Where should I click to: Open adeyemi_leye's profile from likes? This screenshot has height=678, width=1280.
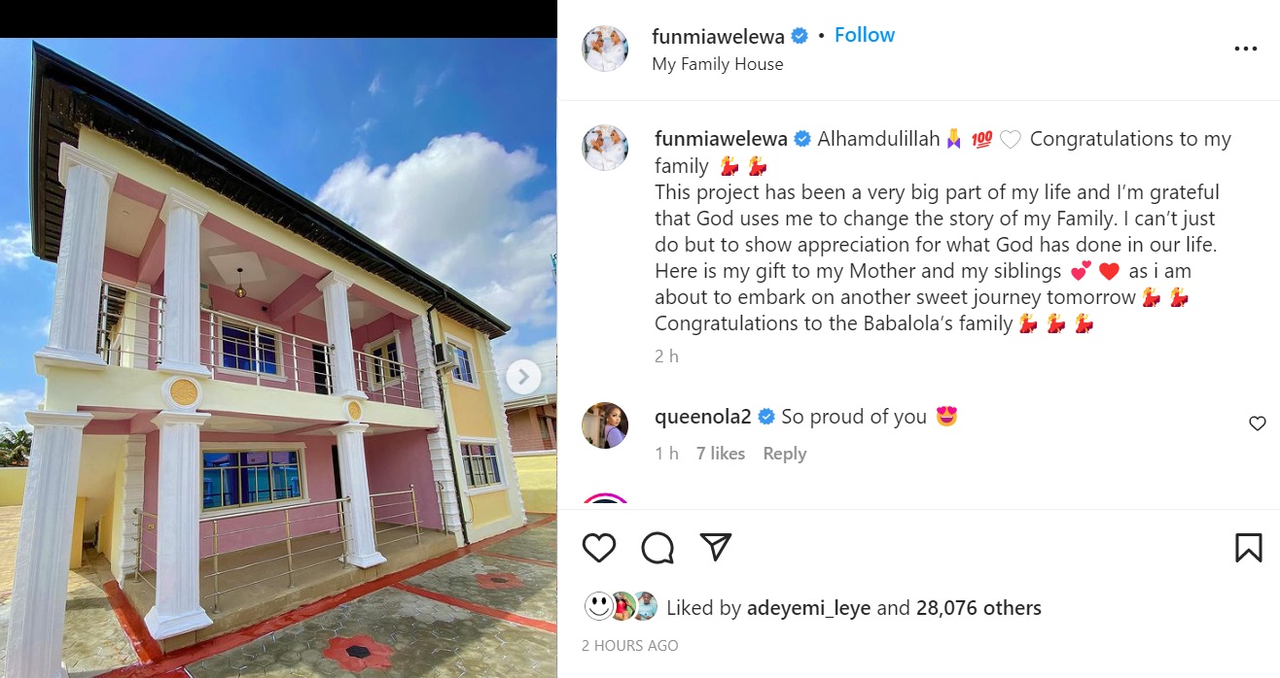coord(809,608)
